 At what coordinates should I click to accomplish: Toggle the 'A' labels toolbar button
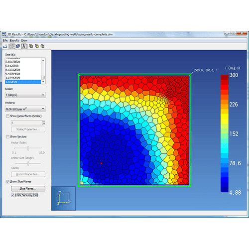24,46
